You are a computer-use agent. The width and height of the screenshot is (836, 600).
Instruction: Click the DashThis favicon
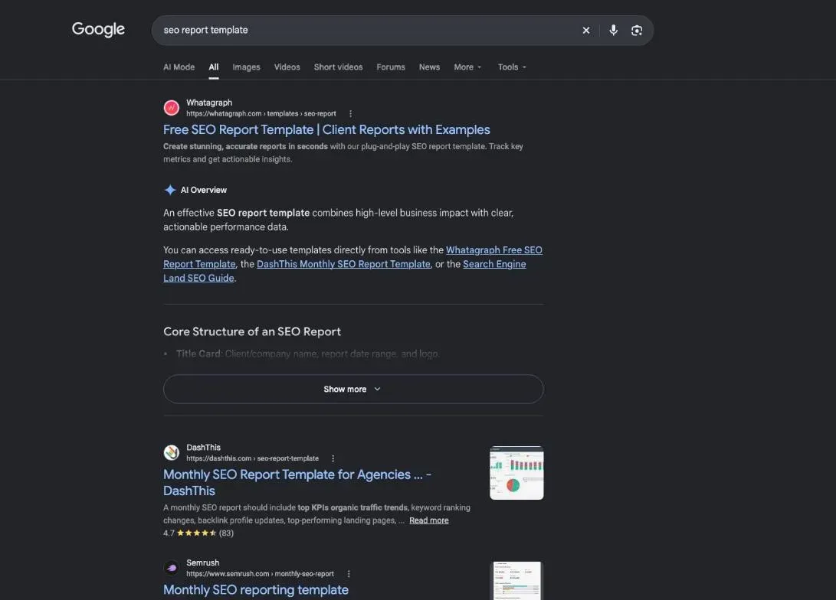tap(171, 452)
